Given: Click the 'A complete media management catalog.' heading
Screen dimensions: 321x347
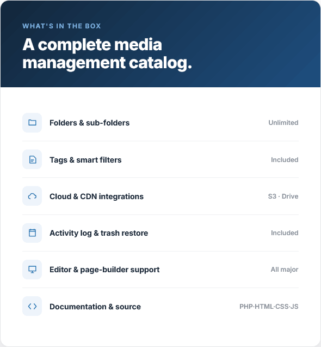Looking at the screenshot, I should tap(107, 54).
